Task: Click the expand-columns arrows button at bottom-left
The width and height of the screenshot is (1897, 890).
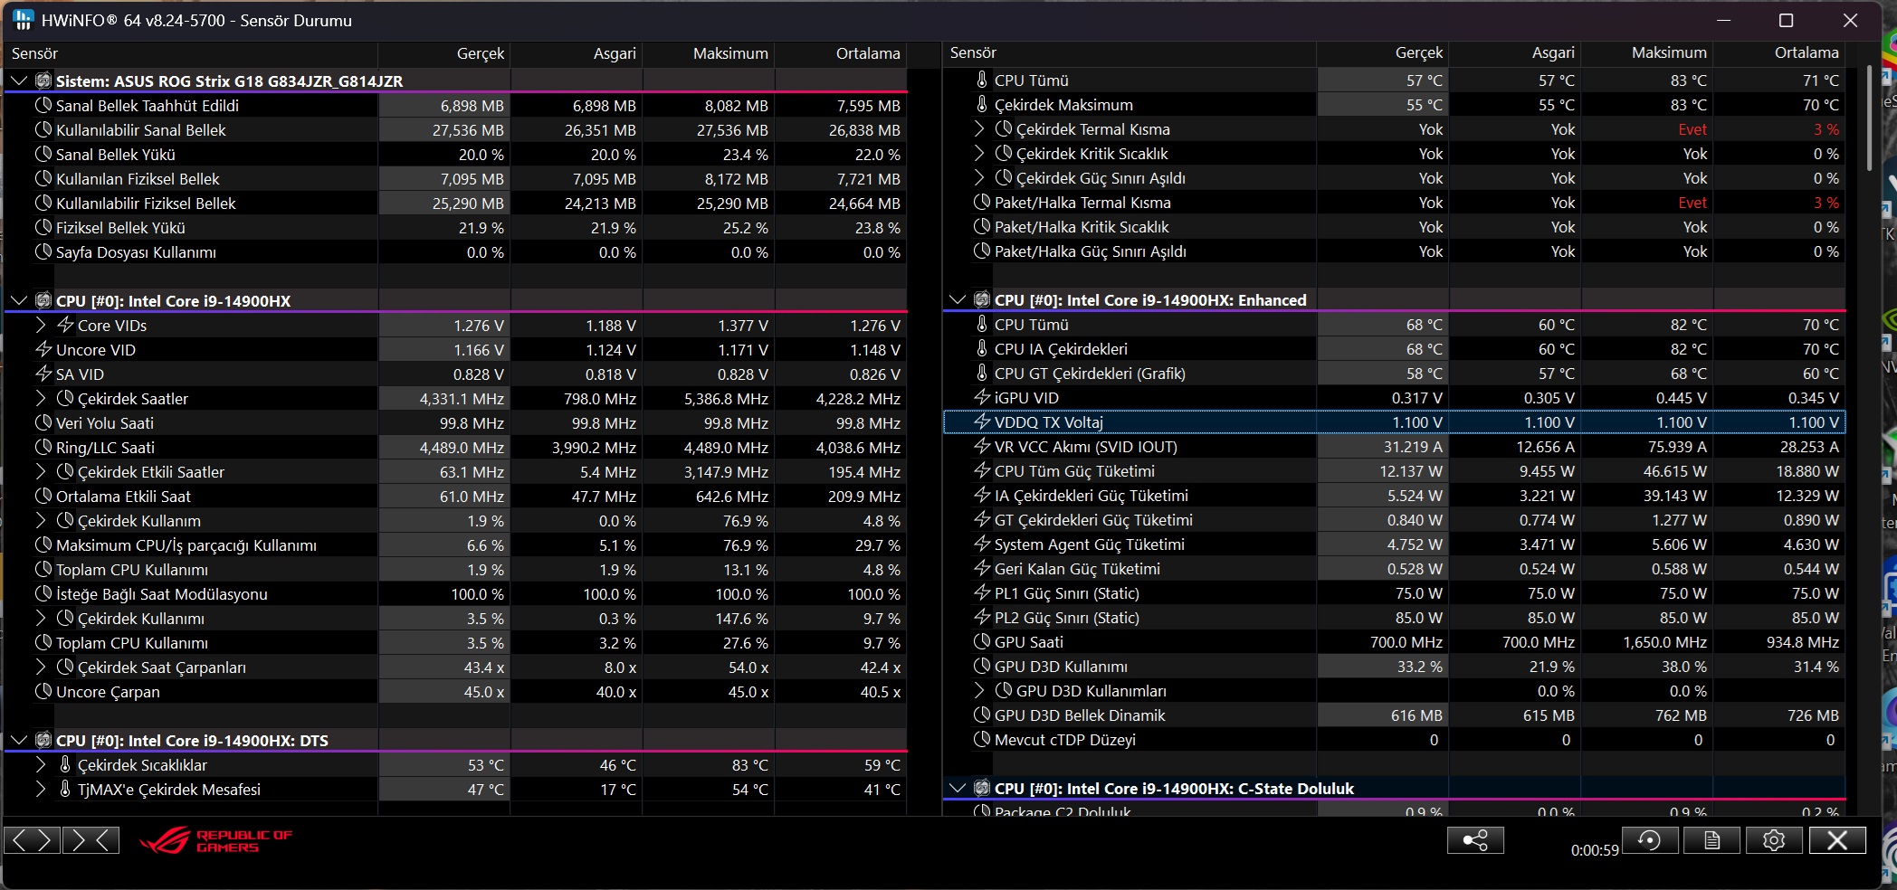Action: point(33,840)
